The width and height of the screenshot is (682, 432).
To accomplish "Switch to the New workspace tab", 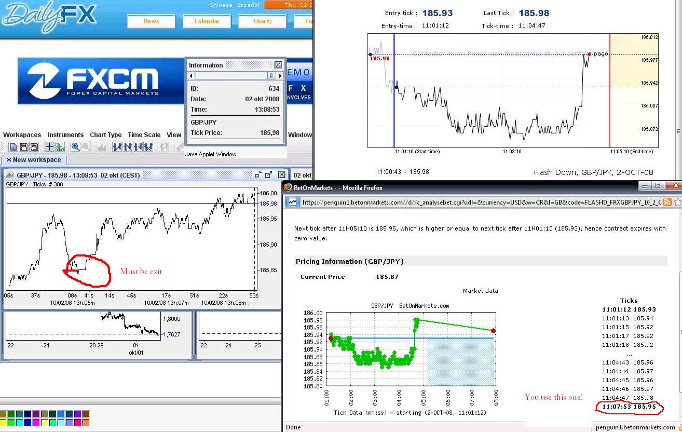I will click(x=34, y=160).
